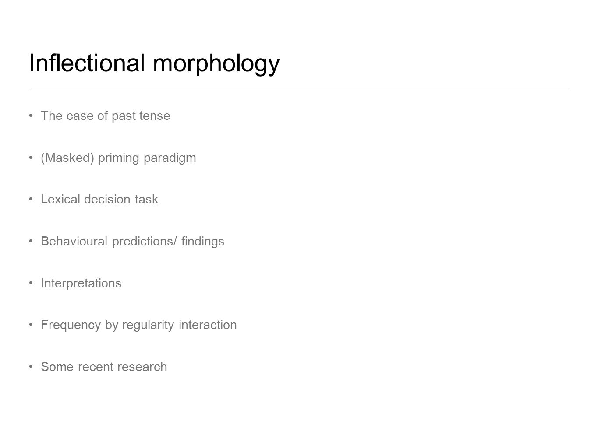Click bullet marker before 'Some recent research'
598x448 pixels.
pyautogui.click(x=31, y=367)
